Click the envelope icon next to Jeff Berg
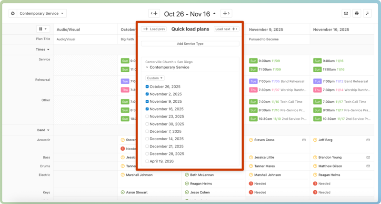 368,140
